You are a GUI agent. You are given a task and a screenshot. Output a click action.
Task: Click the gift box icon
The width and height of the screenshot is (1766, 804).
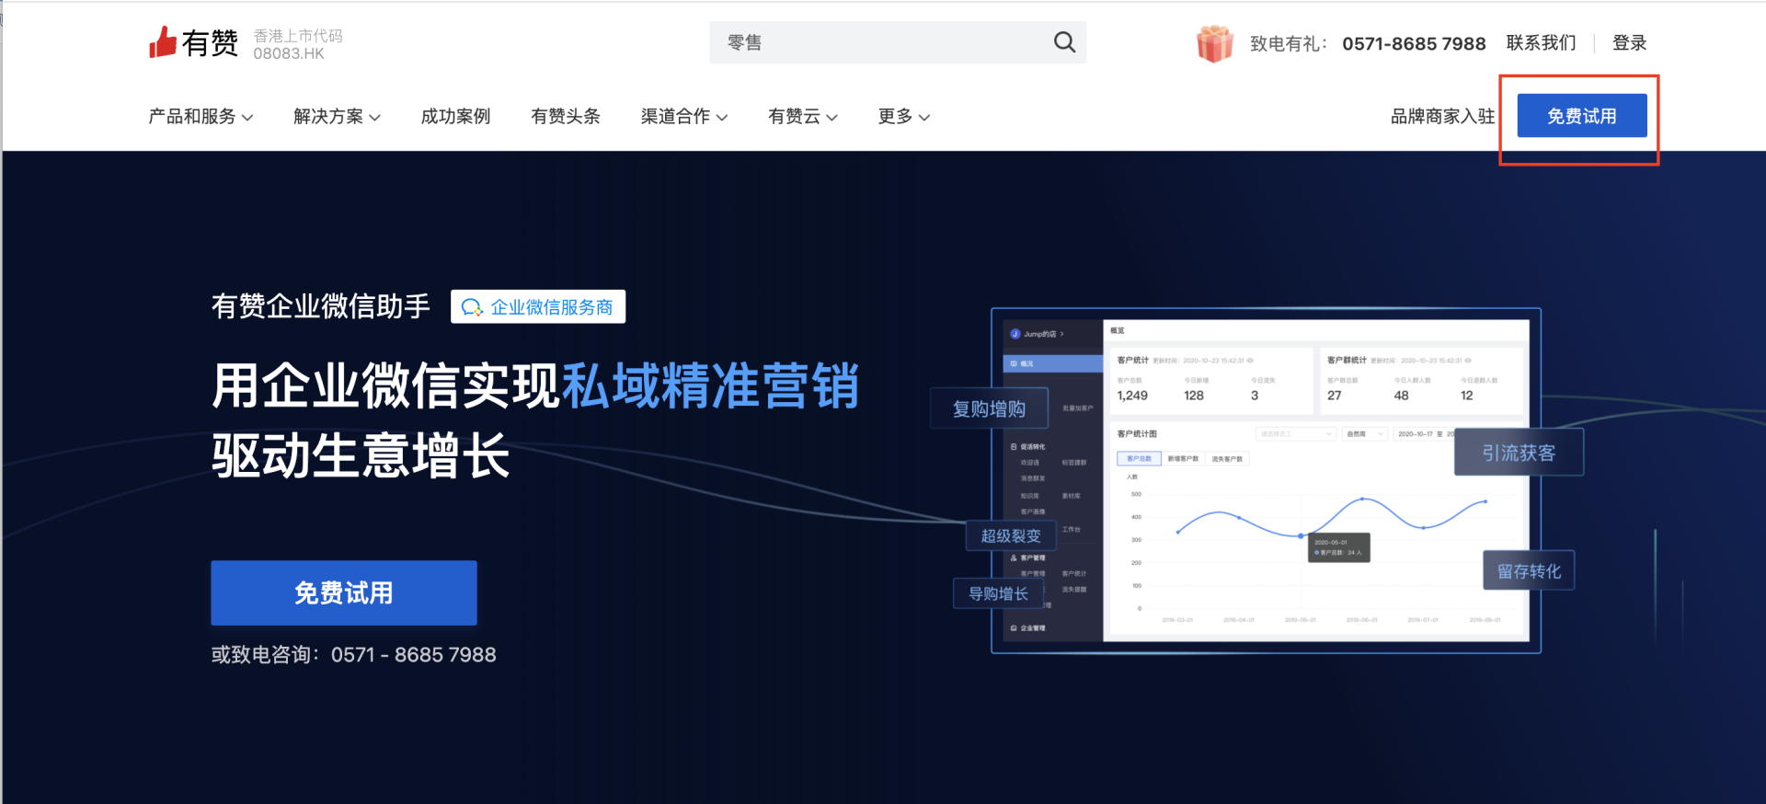point(1214,43)
